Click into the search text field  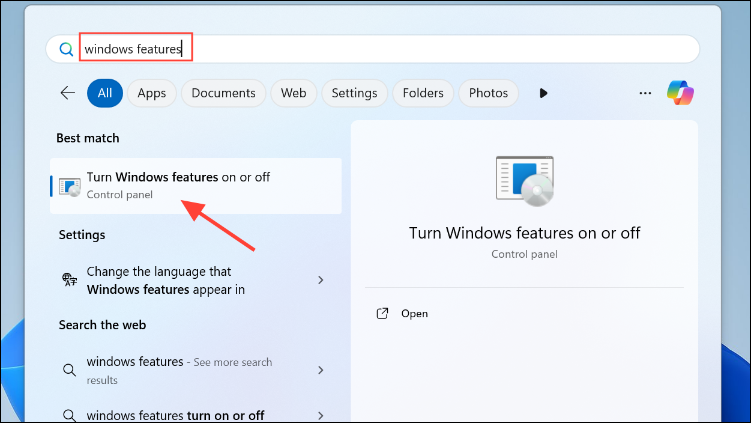click(x=373, y=49)
